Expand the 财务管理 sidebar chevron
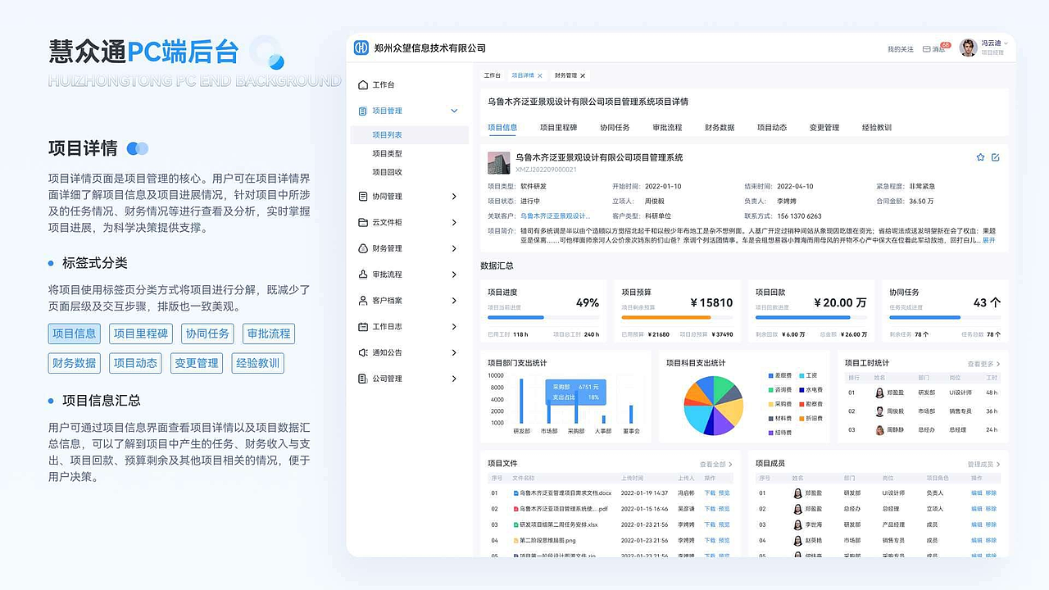 coord(455,248)
